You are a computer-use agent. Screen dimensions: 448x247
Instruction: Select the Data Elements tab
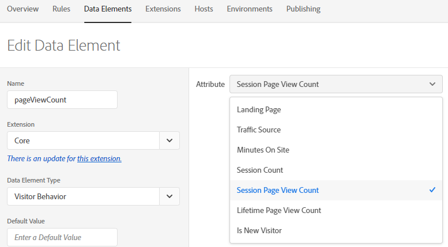pyautogui.click(x=108, y=9)
